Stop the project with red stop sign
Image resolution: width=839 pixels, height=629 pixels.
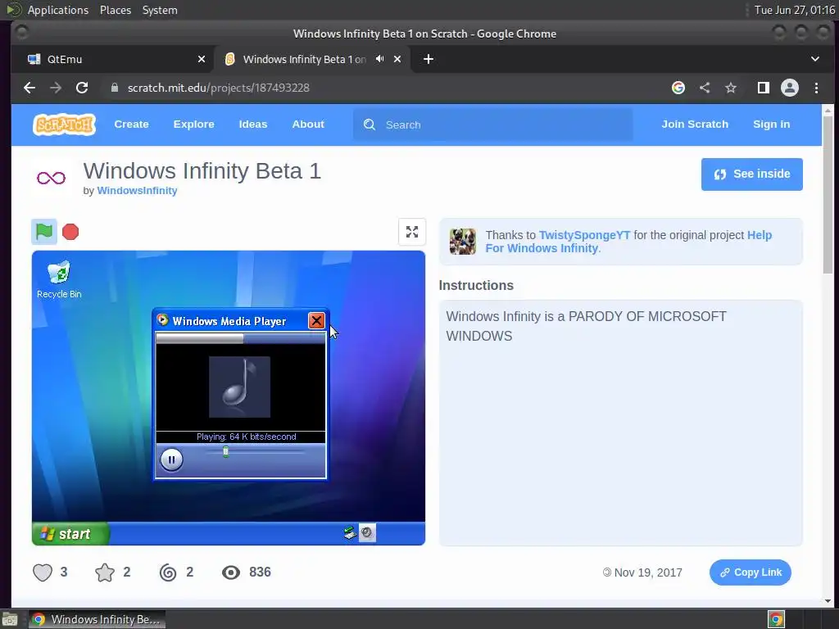(x=70, y=232)
